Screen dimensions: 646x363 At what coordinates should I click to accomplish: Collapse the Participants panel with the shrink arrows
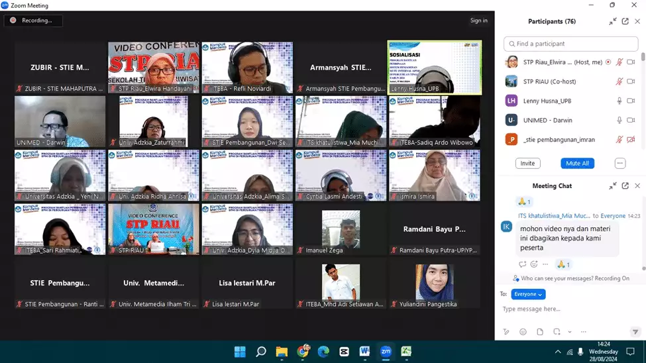[613, 21]
